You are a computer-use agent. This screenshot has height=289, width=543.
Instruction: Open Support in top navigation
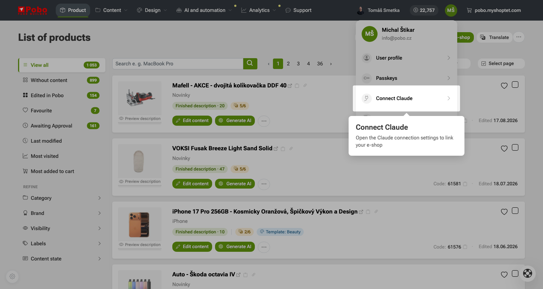click(x=298, y=10)
